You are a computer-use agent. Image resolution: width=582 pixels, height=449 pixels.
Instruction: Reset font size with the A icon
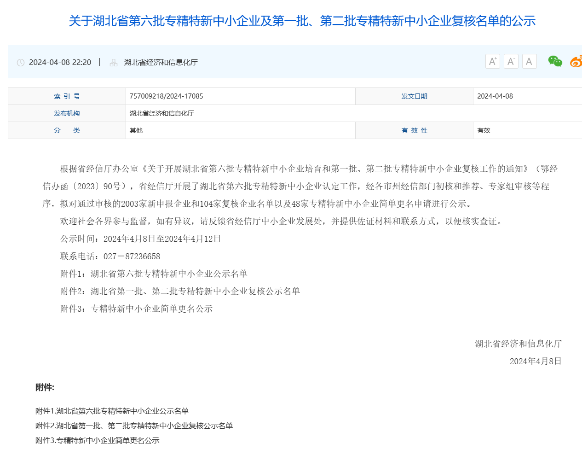coord(529,61)
